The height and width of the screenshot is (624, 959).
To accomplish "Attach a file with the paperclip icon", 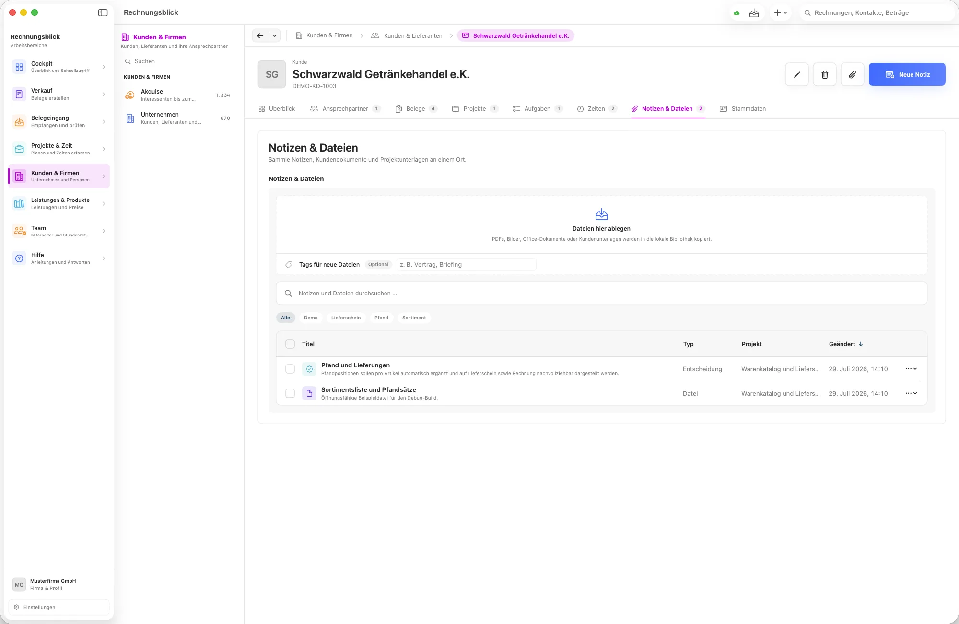I will [x=853, y=74].
